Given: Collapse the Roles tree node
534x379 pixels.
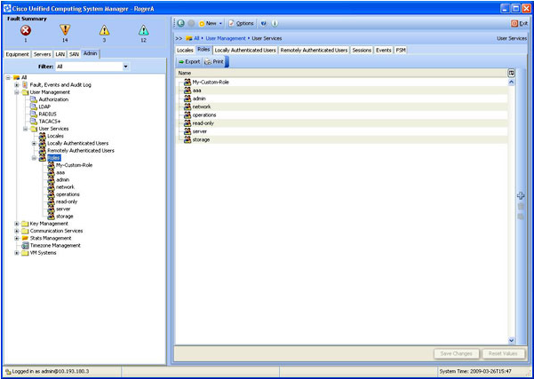Looking at the screenshot, I should (x=34, y=158).
